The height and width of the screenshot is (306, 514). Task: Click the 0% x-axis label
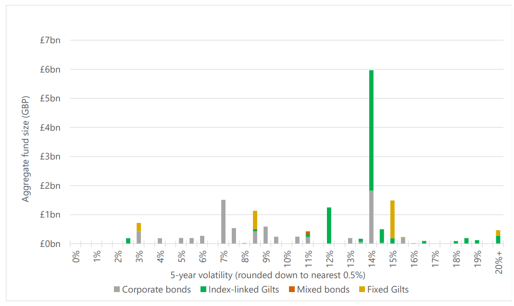(75, 257)
